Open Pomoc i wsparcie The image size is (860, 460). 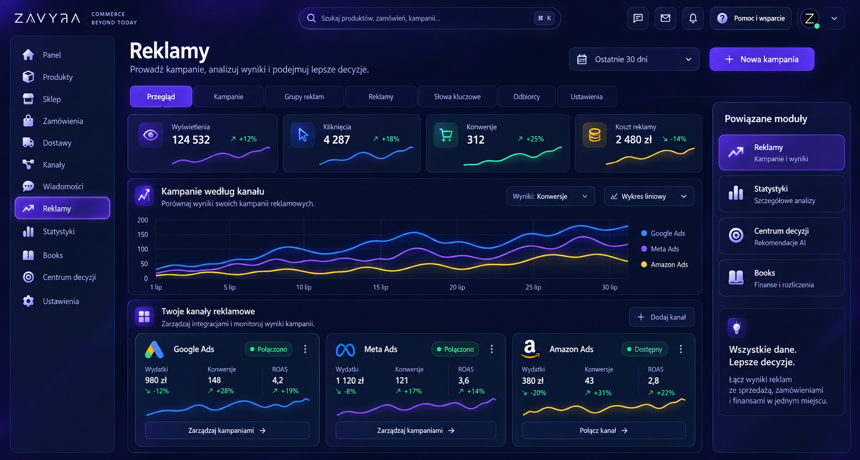pyautogui.click(x=751, y=19)
